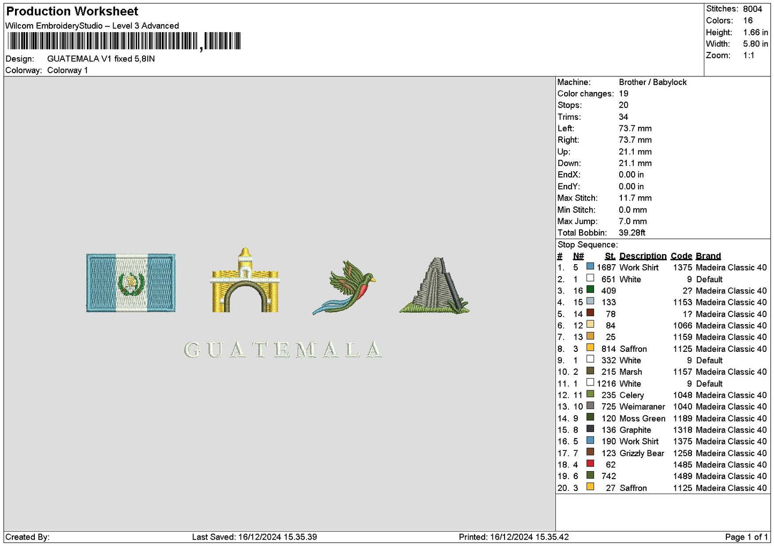The image size is (774, 546).
Task: Click the white swatch in stop row 2
Action: 590,278
